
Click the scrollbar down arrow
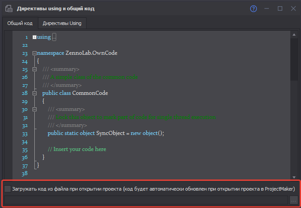(294, 177)
